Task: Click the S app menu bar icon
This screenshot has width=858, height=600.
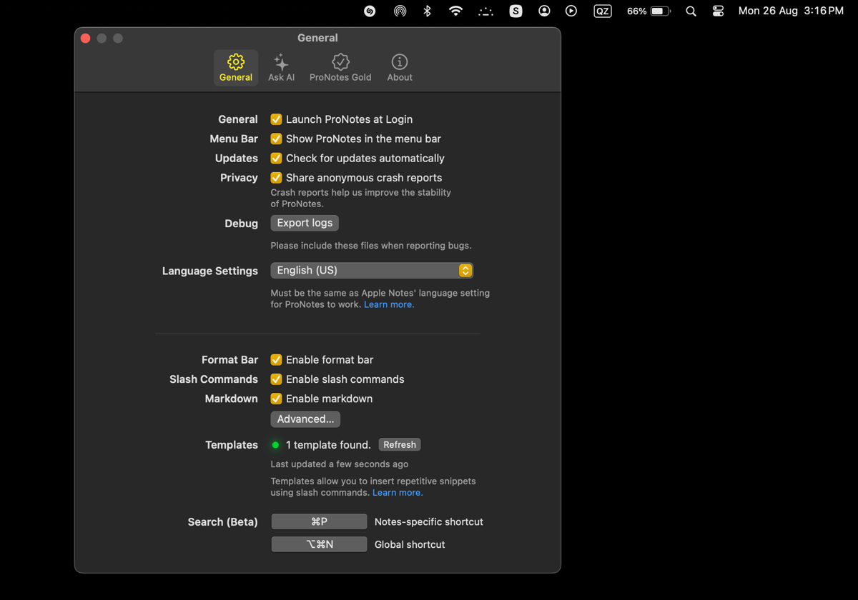Action: click(x=516, y=11)
